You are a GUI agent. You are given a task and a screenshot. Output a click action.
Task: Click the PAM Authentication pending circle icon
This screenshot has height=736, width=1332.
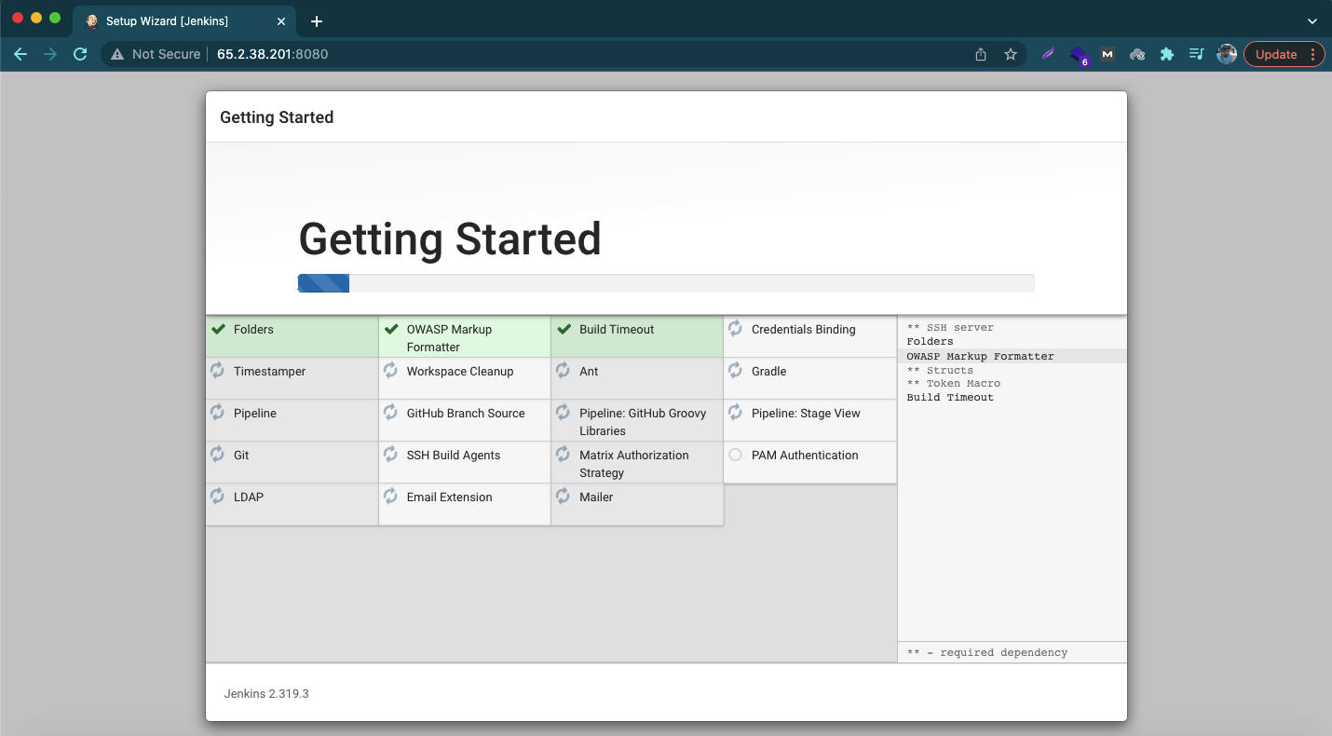pyautogui.click(x=735, y=455)
